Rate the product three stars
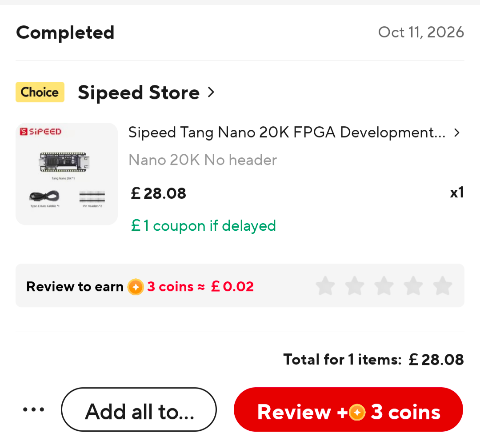Viewport: 480px width, 437px height. (x=384, y=286)
